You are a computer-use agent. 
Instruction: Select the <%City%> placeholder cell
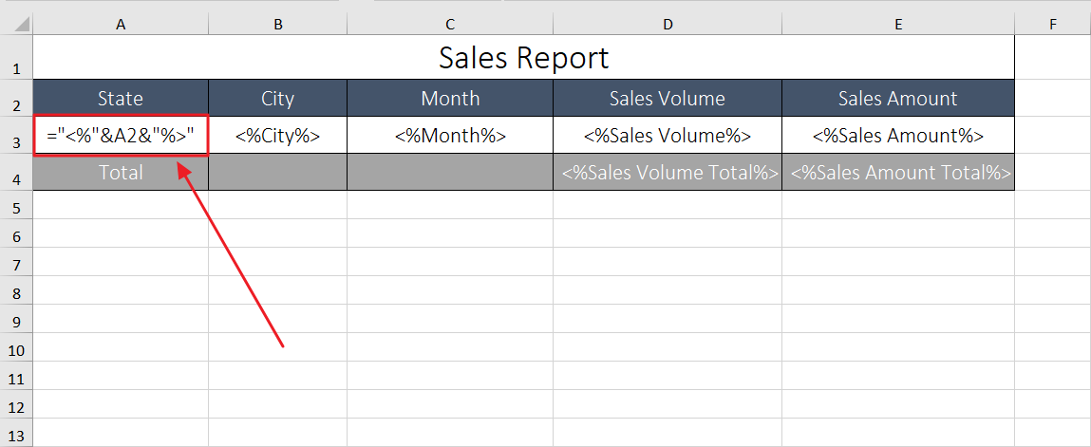click(x=277, y=136)
